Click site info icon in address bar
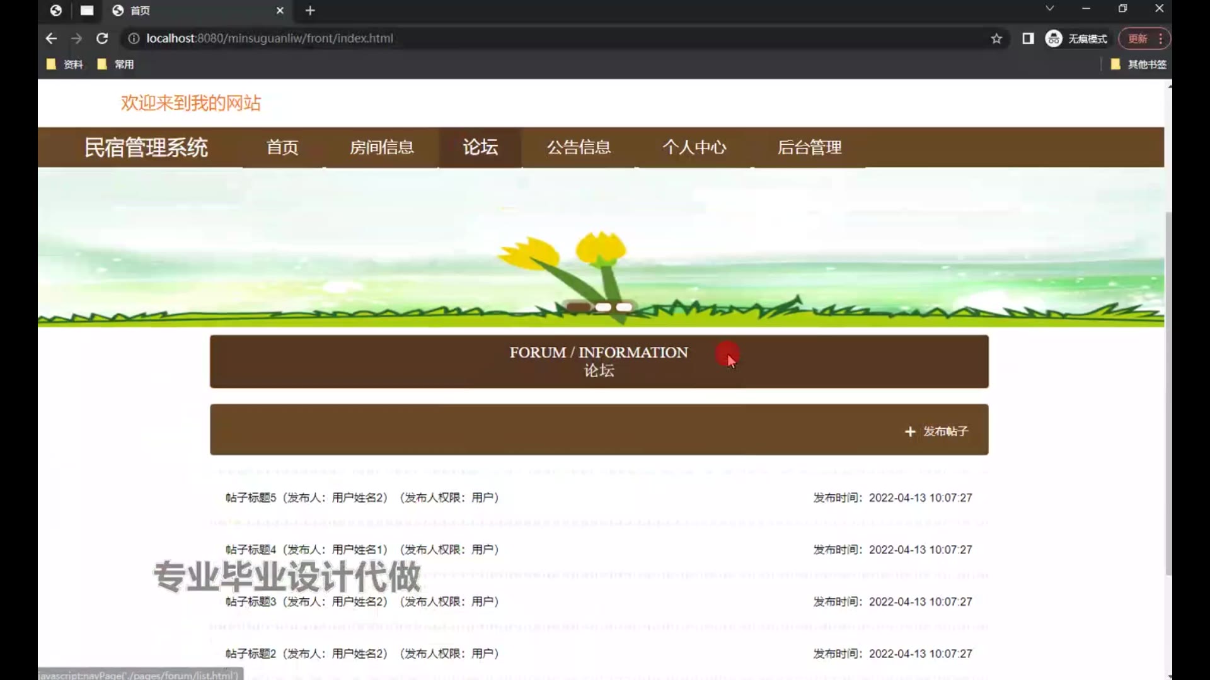 [134, 38]
